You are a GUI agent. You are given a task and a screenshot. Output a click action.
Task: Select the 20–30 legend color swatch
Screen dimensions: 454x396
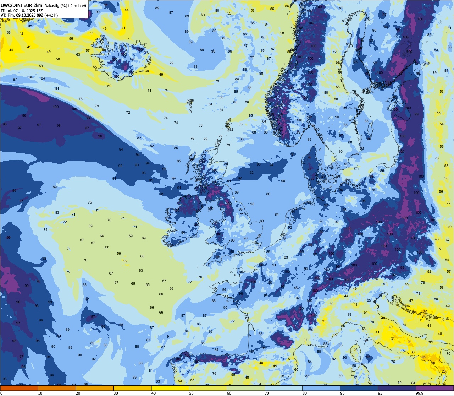(x=94, y=388)
